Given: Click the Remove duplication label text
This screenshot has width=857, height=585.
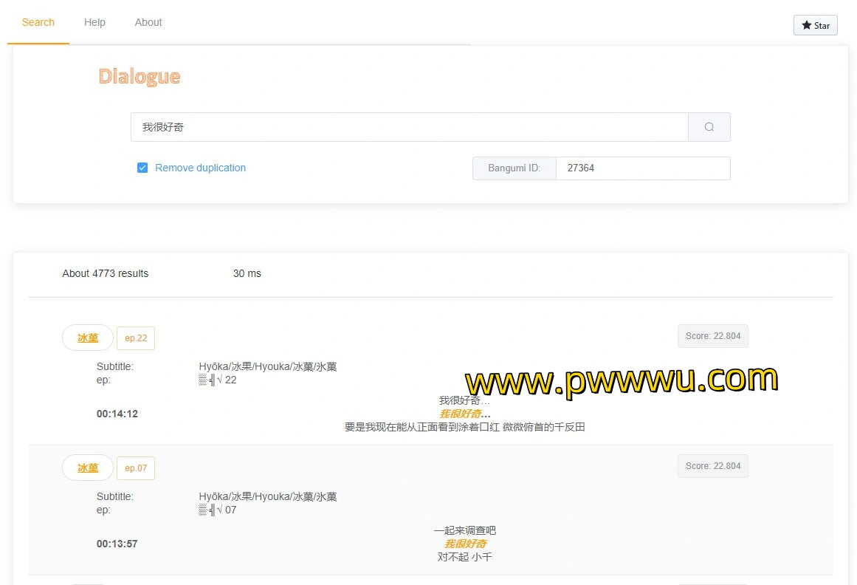Looking at the screenshot, I should (200, 168).
